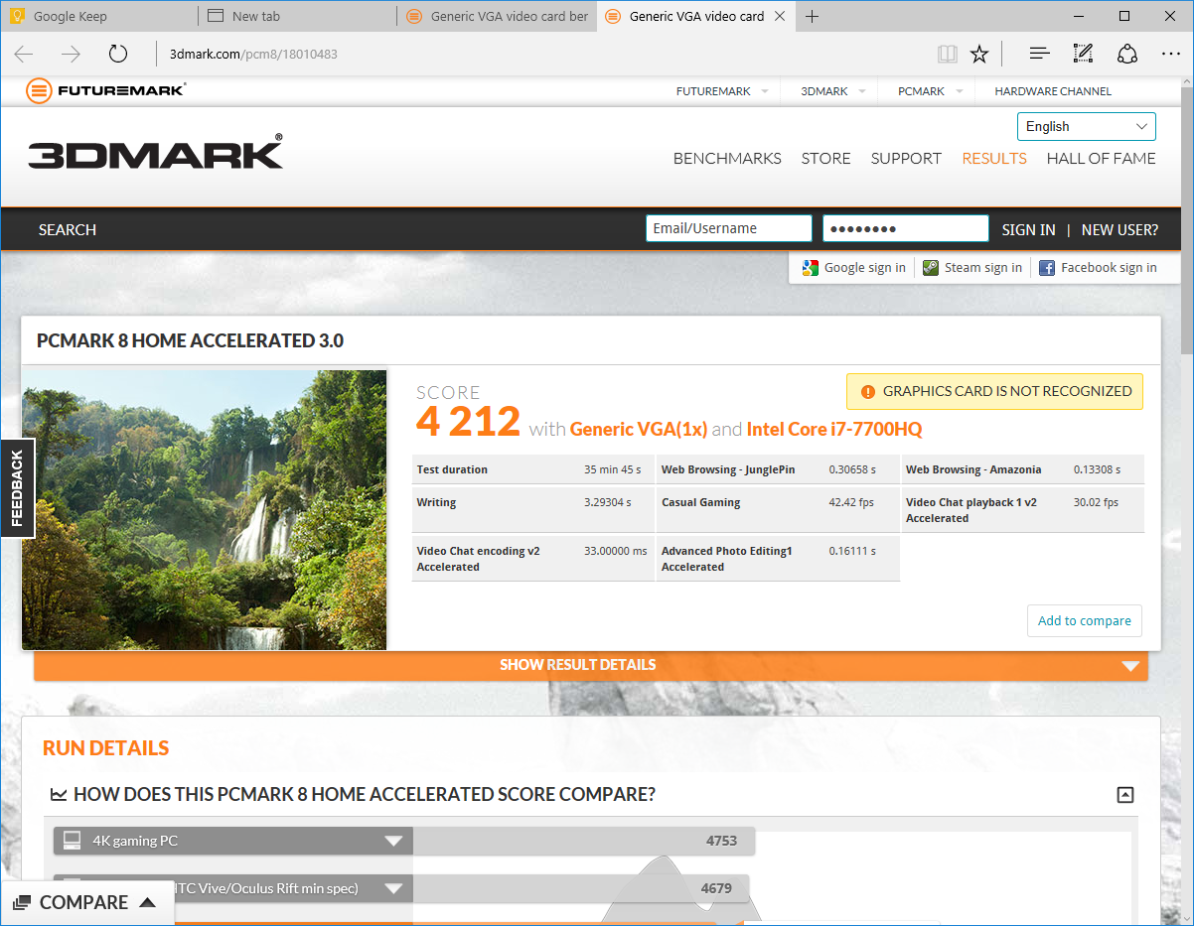The height and width of the screenshot is (926, 1194).
Task: Expand HTC Vive/Oculus Rift dropdown arrow
Action: click(x=393, y=888)
